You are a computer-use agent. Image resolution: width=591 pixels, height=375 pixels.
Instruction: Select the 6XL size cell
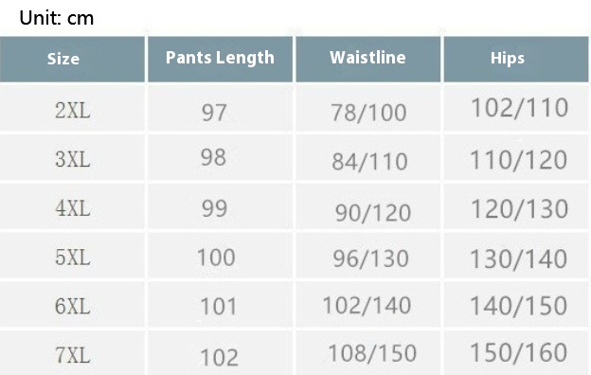72,305
